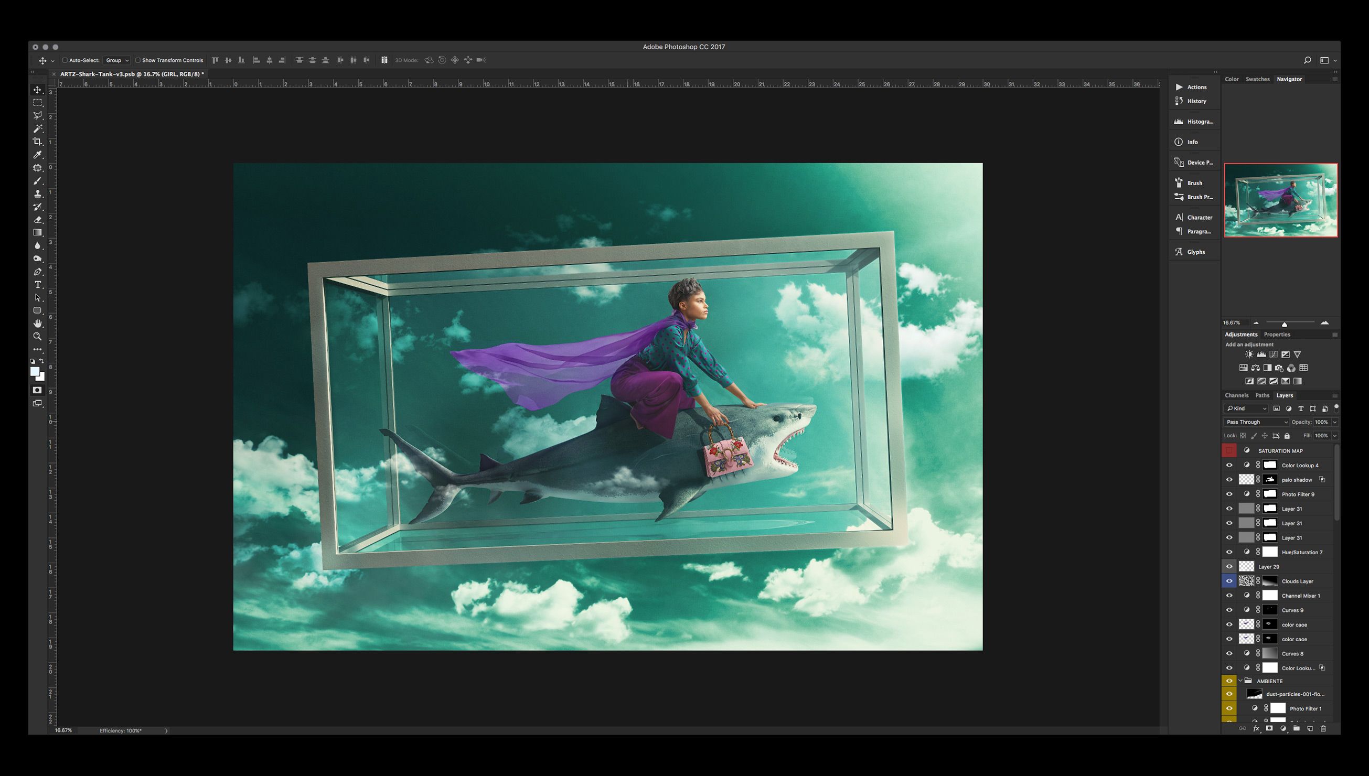Select the Type tool
1369x776 pixels.
37,285
